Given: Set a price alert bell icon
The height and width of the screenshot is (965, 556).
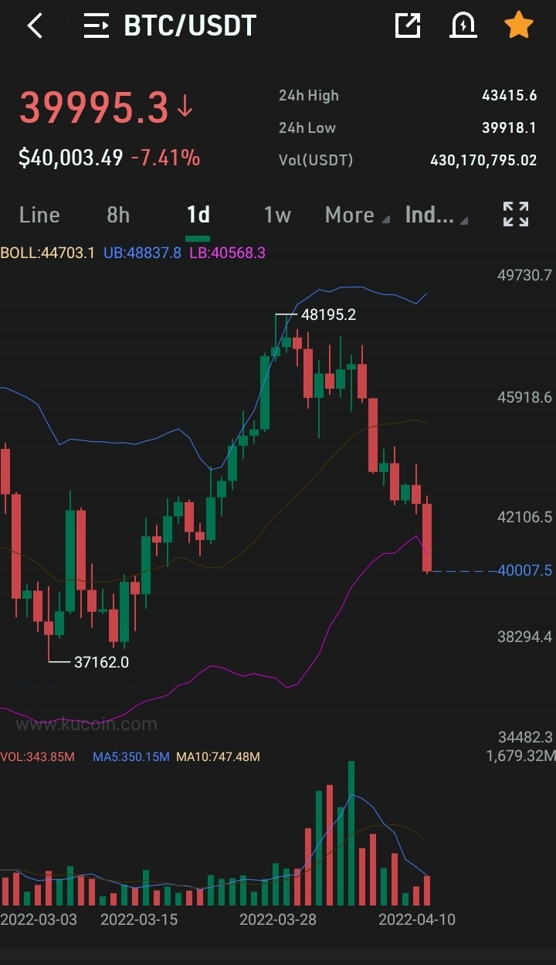Looking at the screenshot, I should point(463,25).
